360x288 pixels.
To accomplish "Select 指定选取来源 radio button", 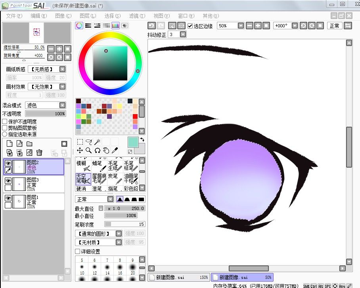I will pos(5,134).
